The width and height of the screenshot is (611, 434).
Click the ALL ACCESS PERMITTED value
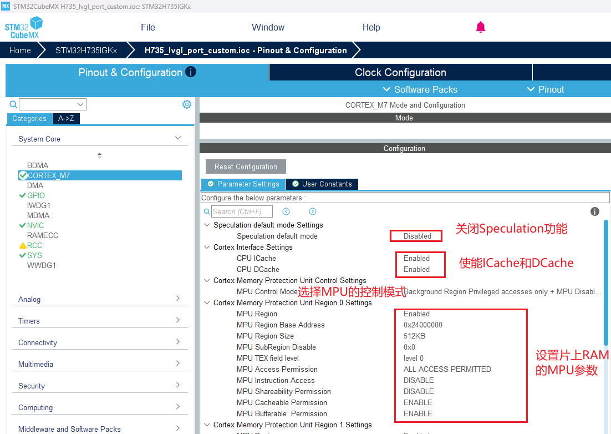coord(447,369)
